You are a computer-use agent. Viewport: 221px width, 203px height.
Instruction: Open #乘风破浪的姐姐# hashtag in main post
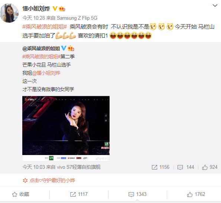point(45,27)
